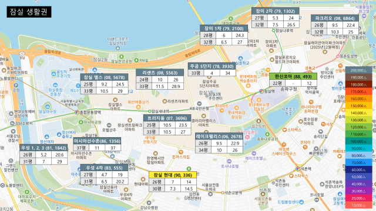Select the 60,000 navy legend swatch

(x=358, y=169)
